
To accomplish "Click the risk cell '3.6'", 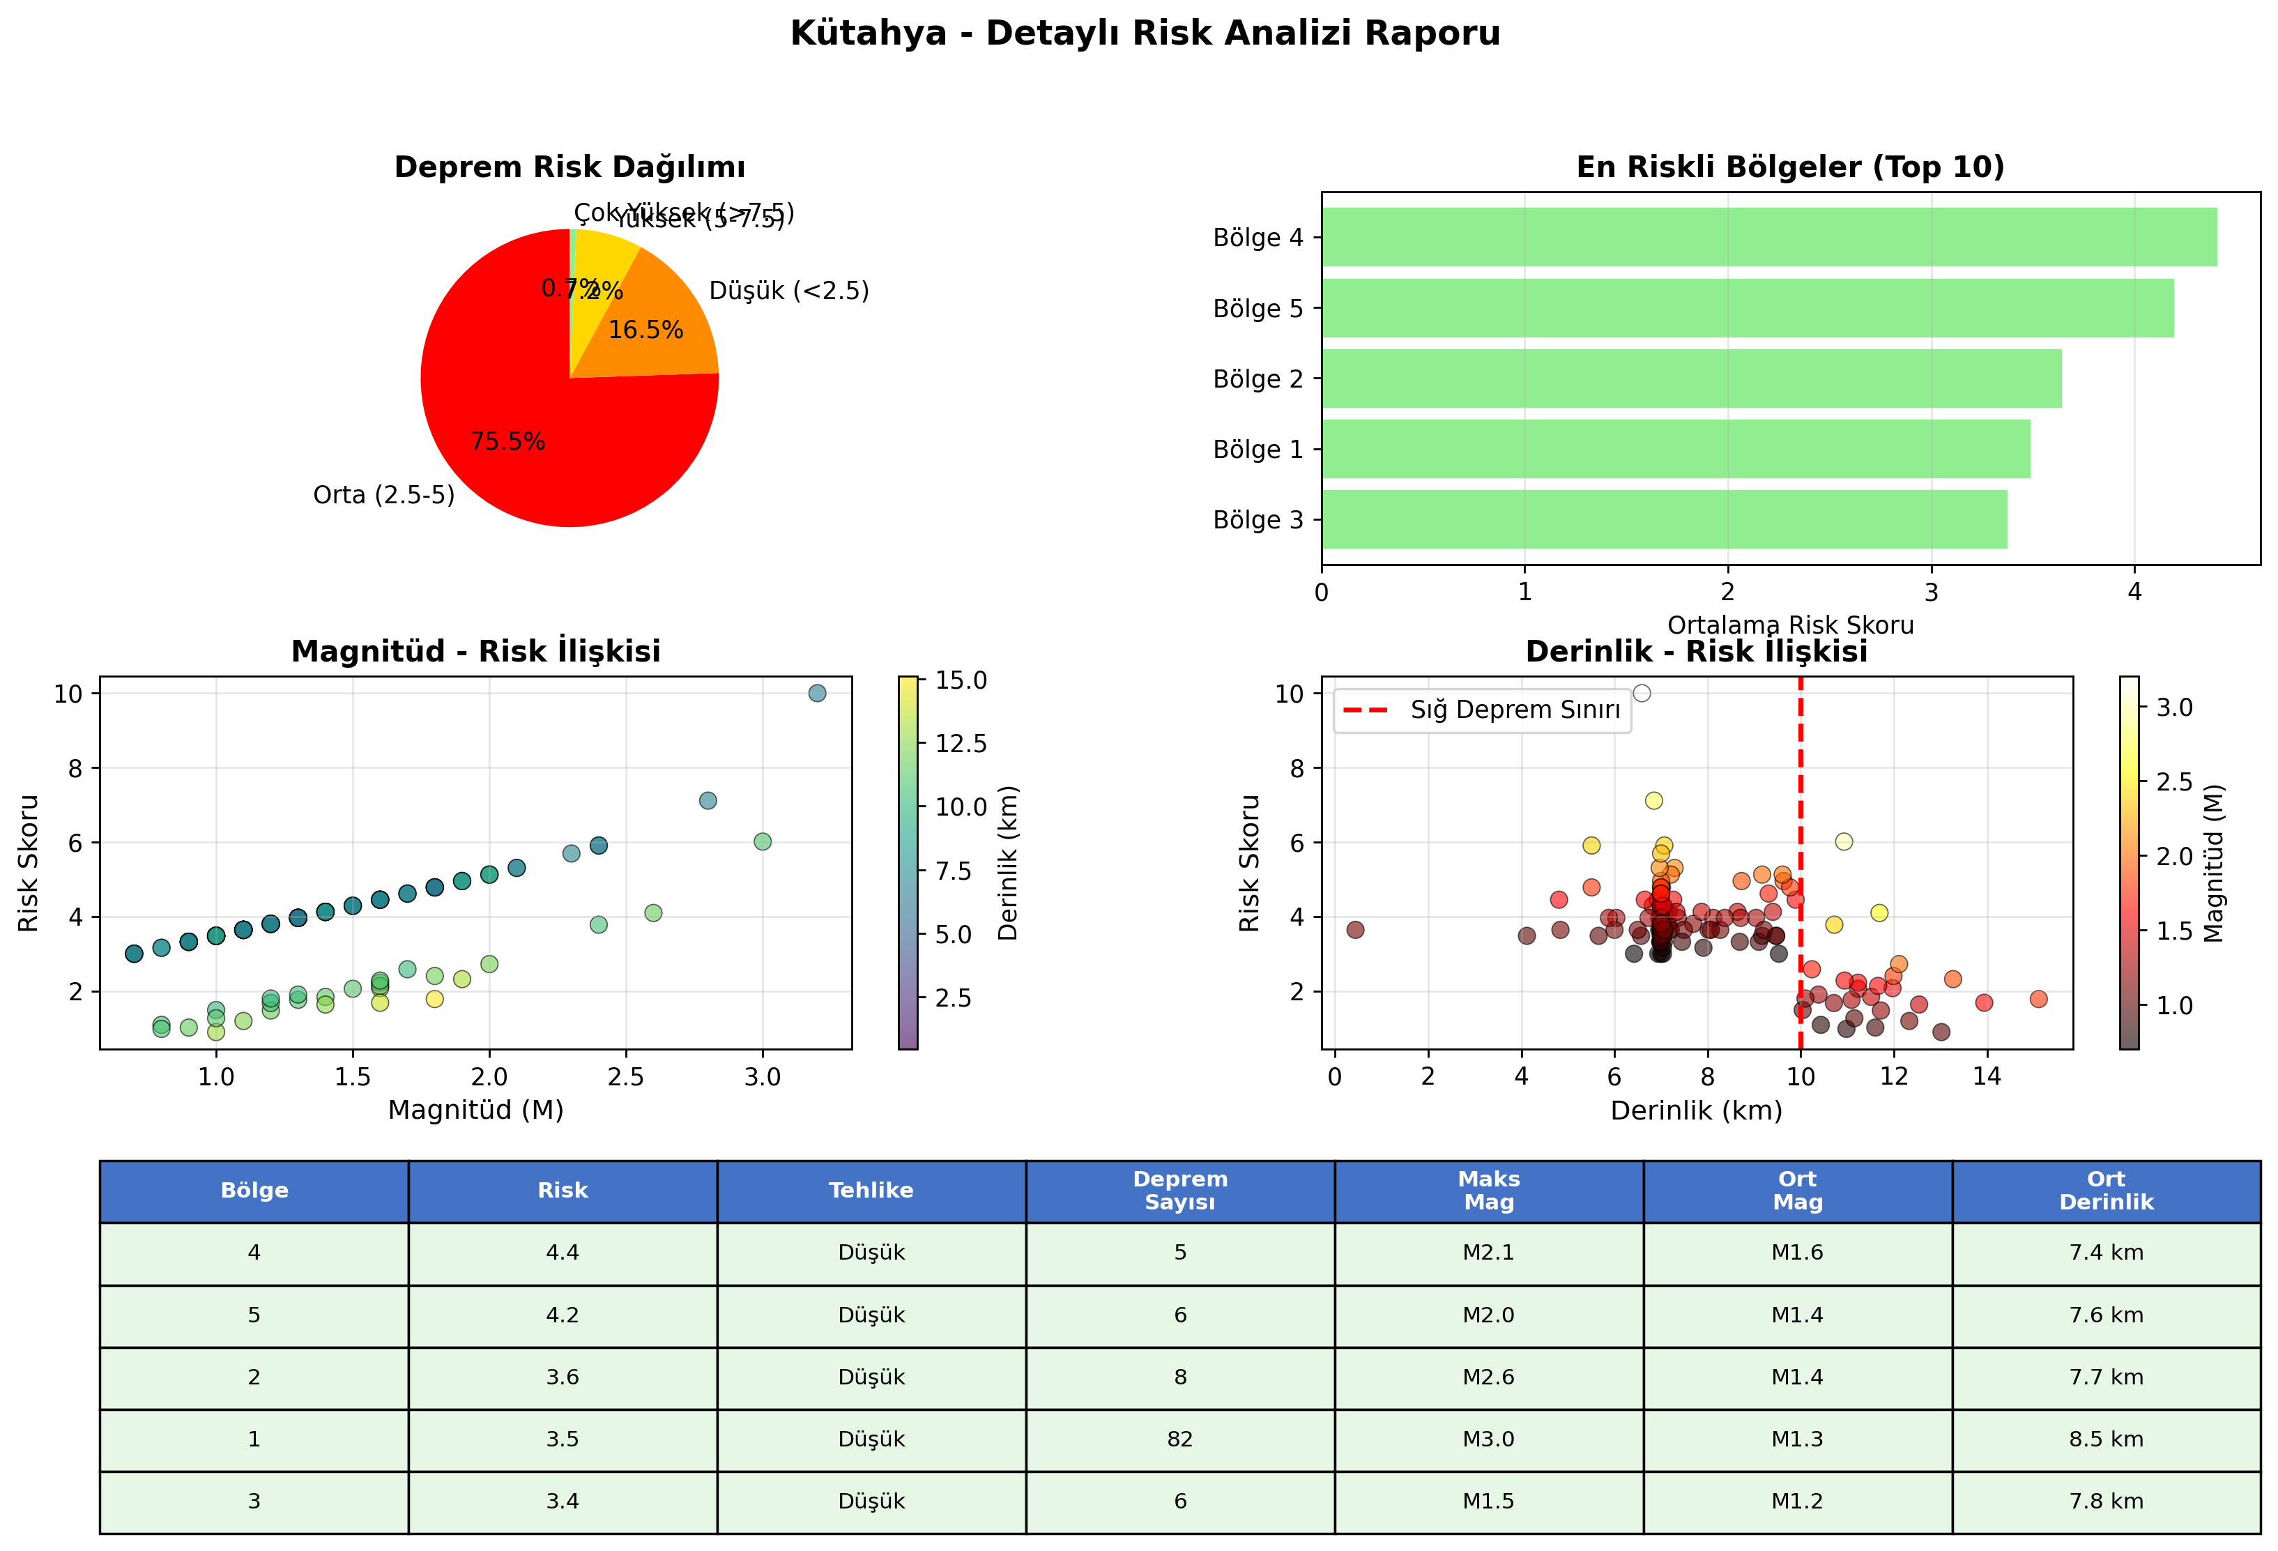I will (x=563, y=1377).
